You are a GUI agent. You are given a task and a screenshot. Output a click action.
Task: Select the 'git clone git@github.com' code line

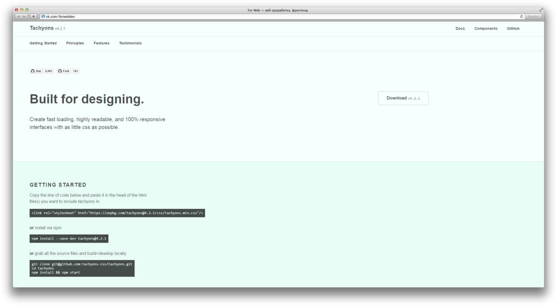click(82, 264)
